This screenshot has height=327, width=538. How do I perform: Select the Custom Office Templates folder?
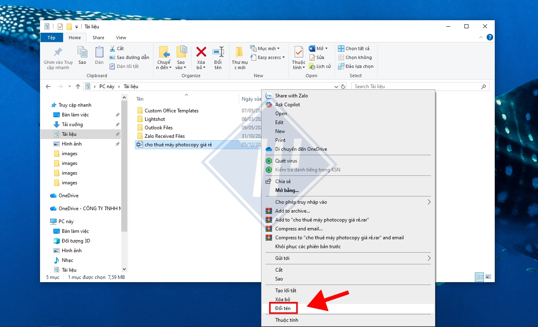(171, 111)
